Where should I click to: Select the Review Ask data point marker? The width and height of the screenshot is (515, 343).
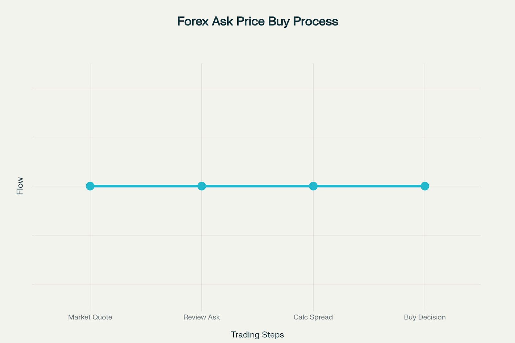(201, 186)
